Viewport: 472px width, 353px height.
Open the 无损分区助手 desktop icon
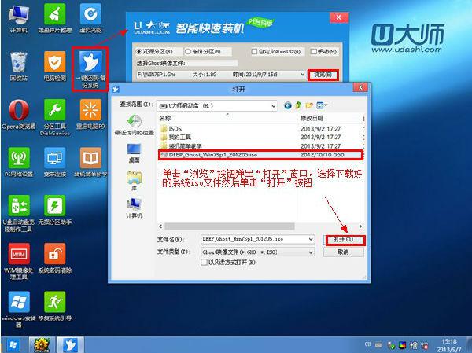click(55, 210)
